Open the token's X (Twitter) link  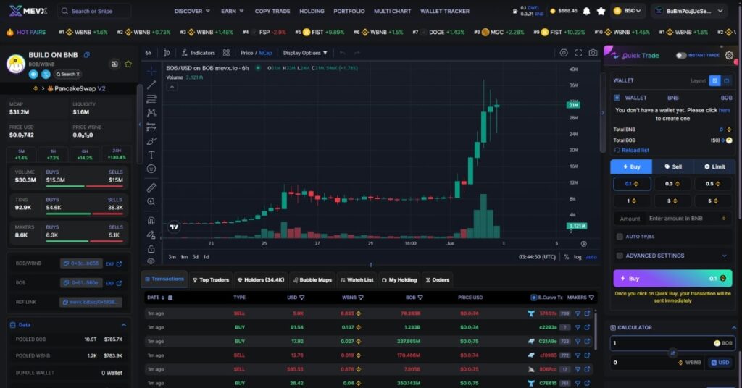coord(46,74)
